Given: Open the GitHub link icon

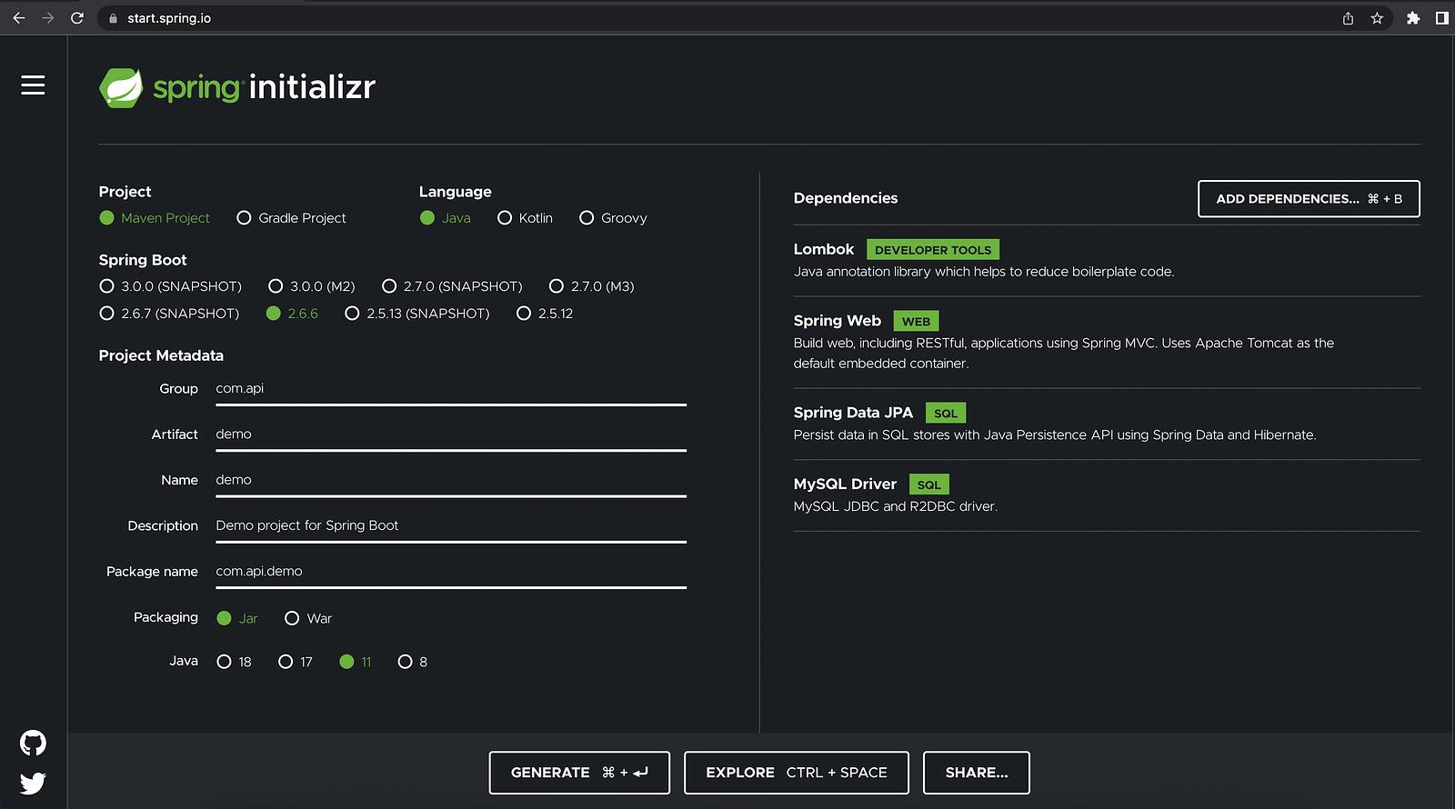Looking at the screenshot, I should [33, 743].
